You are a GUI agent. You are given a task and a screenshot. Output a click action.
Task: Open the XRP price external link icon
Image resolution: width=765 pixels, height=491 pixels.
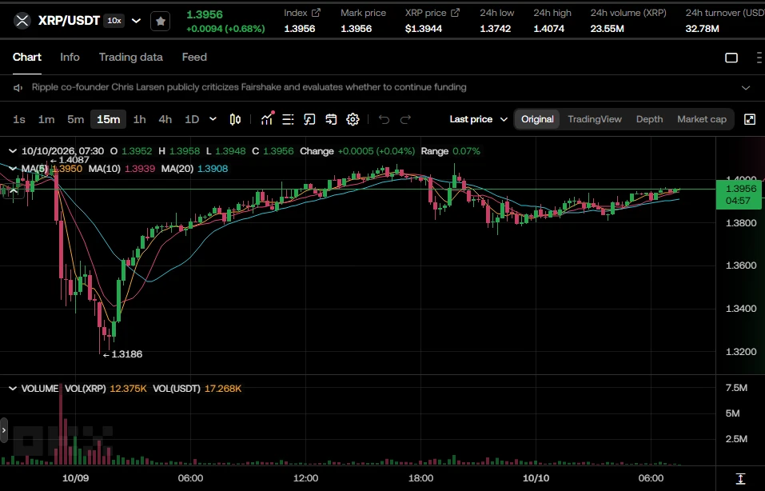coord(455,13)
